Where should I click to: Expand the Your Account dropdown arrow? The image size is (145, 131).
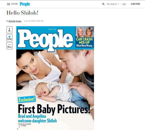119,4
